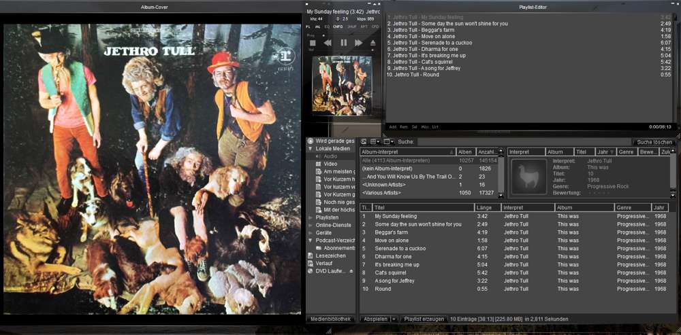Toggle the EQ window button
This screenshot has width=681, height=335.
[327, 27]
